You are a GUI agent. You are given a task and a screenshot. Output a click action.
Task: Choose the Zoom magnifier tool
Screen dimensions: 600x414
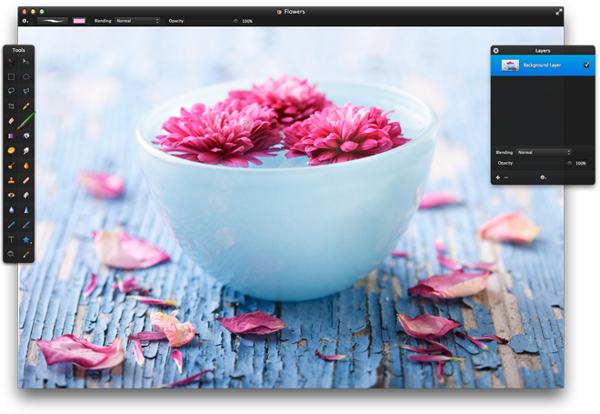point(12,254)
